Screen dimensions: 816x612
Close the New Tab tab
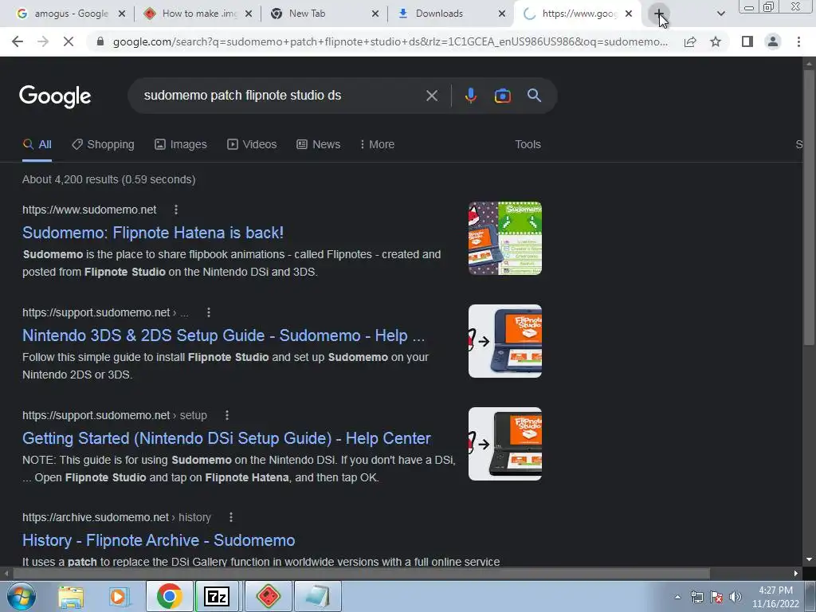pos(375,14)
